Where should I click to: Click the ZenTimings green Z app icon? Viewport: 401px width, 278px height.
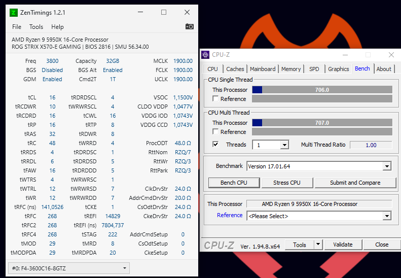(14, 13)
